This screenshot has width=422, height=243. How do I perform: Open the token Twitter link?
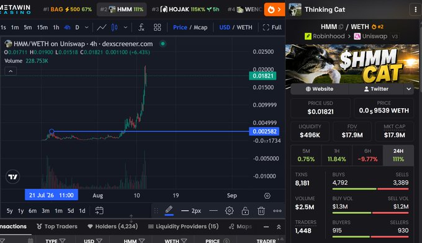coord(376,89)
